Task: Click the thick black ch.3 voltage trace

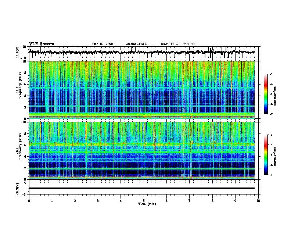Action: [x=142, y=188]
